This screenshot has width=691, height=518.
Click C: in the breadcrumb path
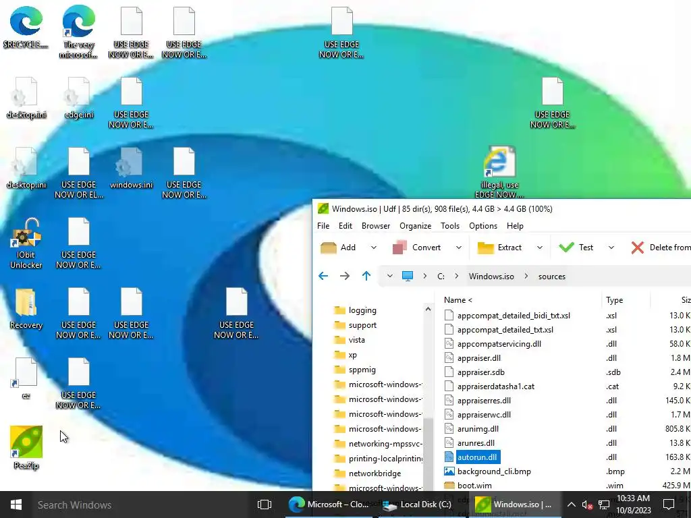coord(441,277)
